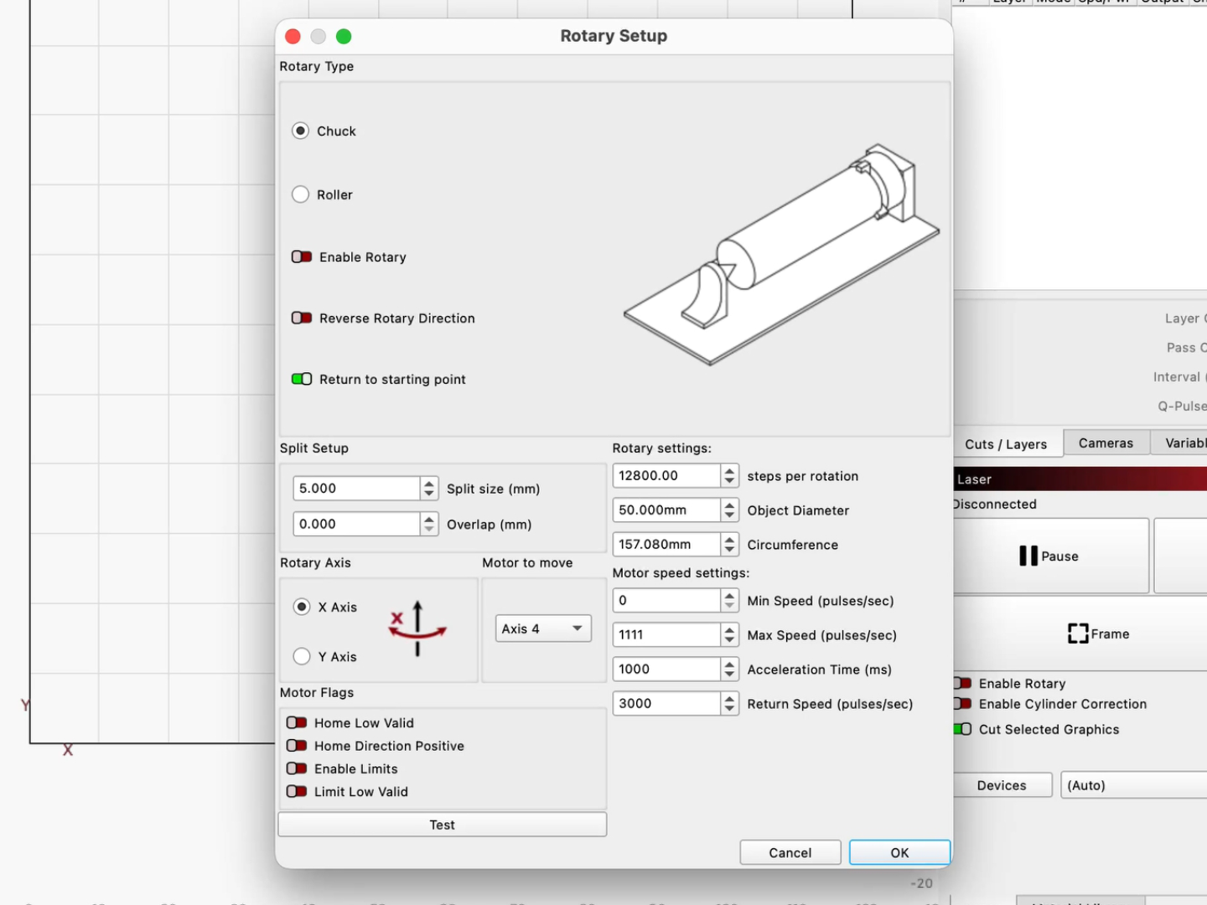1207x905 pixels.
Task: Click the Max Speed stepper
Action: (729, 634)
